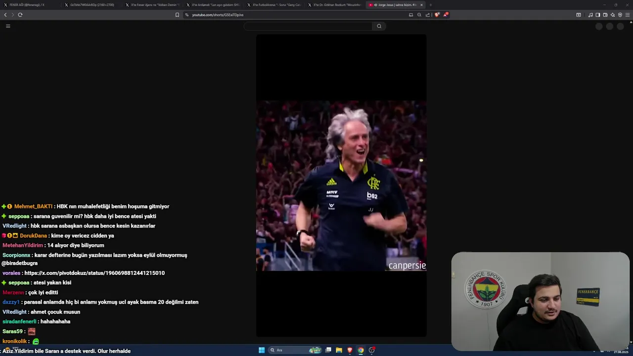Click the 'dxzzy1' chat username

(x=11, y=302)
